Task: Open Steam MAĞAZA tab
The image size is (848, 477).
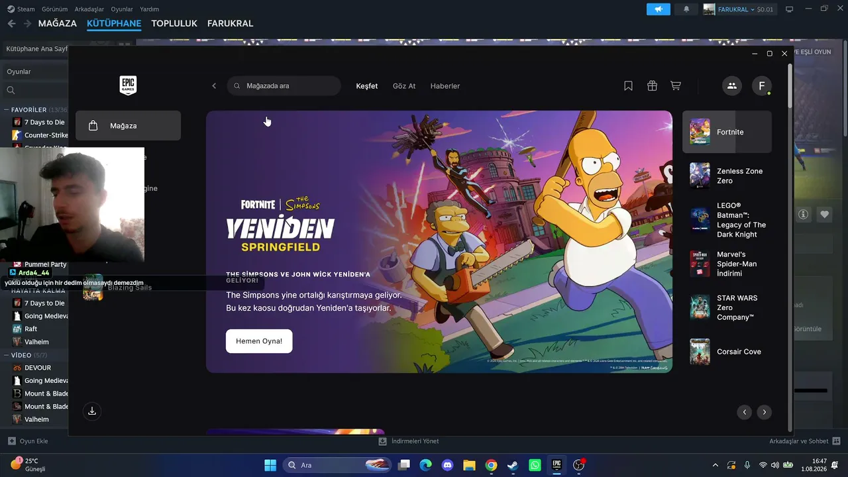Action: 58,24
